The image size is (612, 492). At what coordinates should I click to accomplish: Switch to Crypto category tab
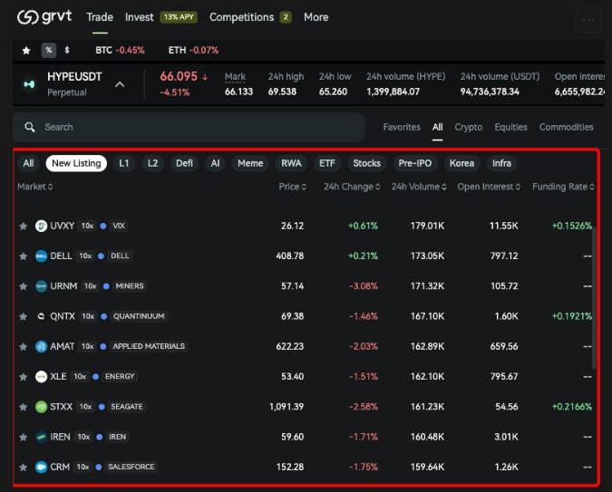[x=469, y=127]
